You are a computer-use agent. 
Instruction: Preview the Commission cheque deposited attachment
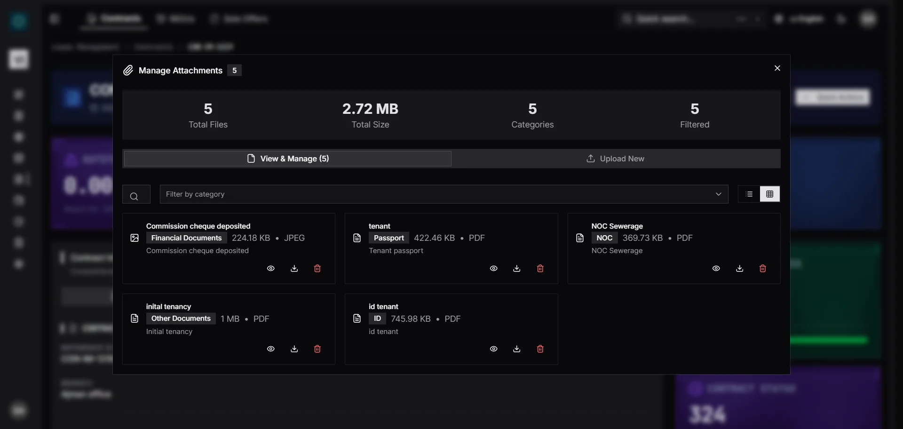click(271, 269)
